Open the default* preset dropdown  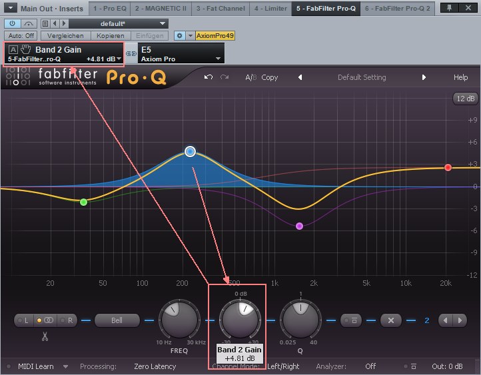tap(118, 23)
